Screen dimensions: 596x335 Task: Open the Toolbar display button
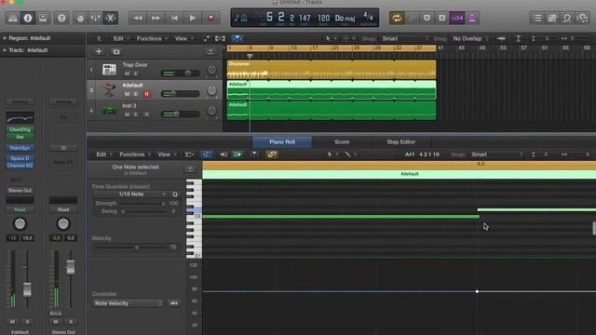[x=43, y=18]
